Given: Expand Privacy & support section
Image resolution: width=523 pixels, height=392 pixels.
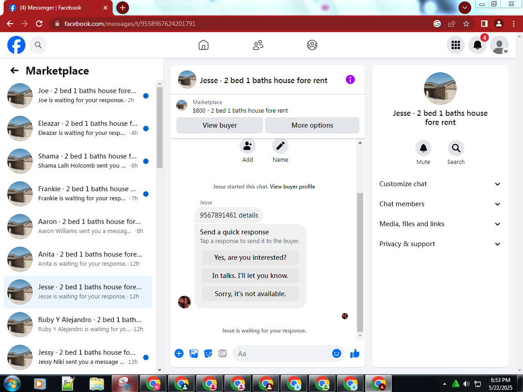Looking at the screenshot, I should pyautogui.click(x=440, y=244).
